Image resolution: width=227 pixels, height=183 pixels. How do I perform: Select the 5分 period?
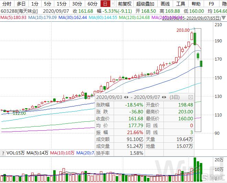[48, 4]
